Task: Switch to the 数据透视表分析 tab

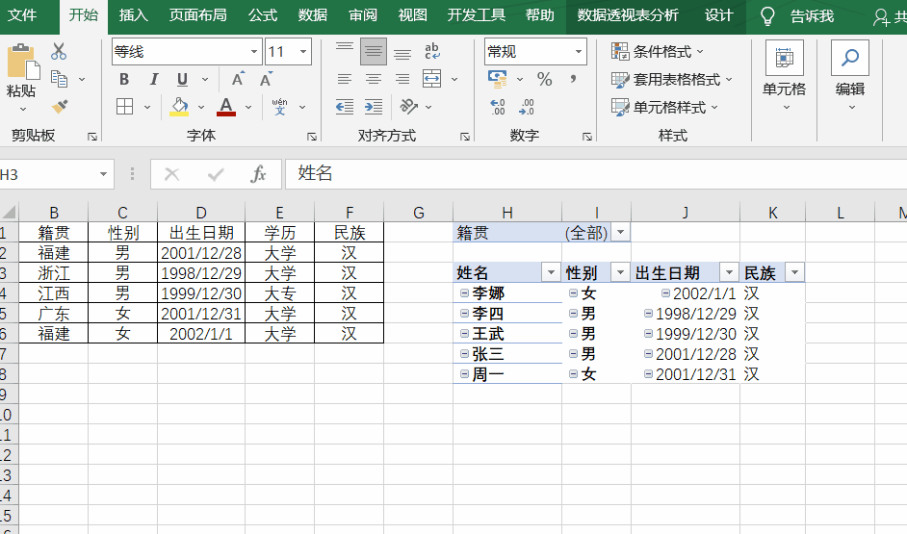Action: point(628,15)
